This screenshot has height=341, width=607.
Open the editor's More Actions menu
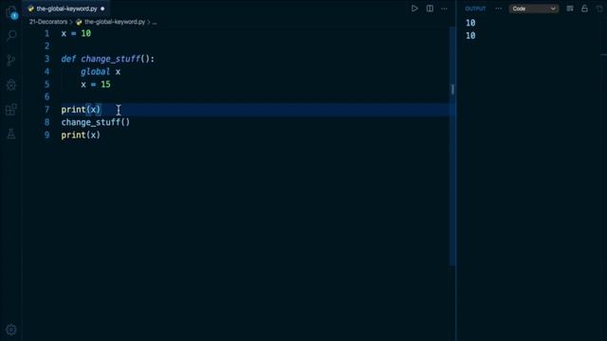tap(444, 9)
